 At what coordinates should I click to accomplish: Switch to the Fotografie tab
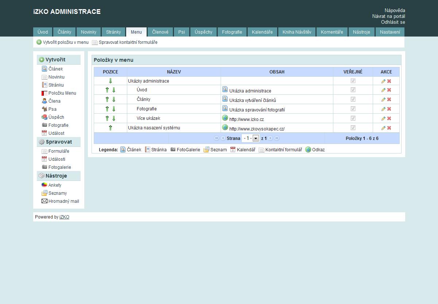(232, 32)
